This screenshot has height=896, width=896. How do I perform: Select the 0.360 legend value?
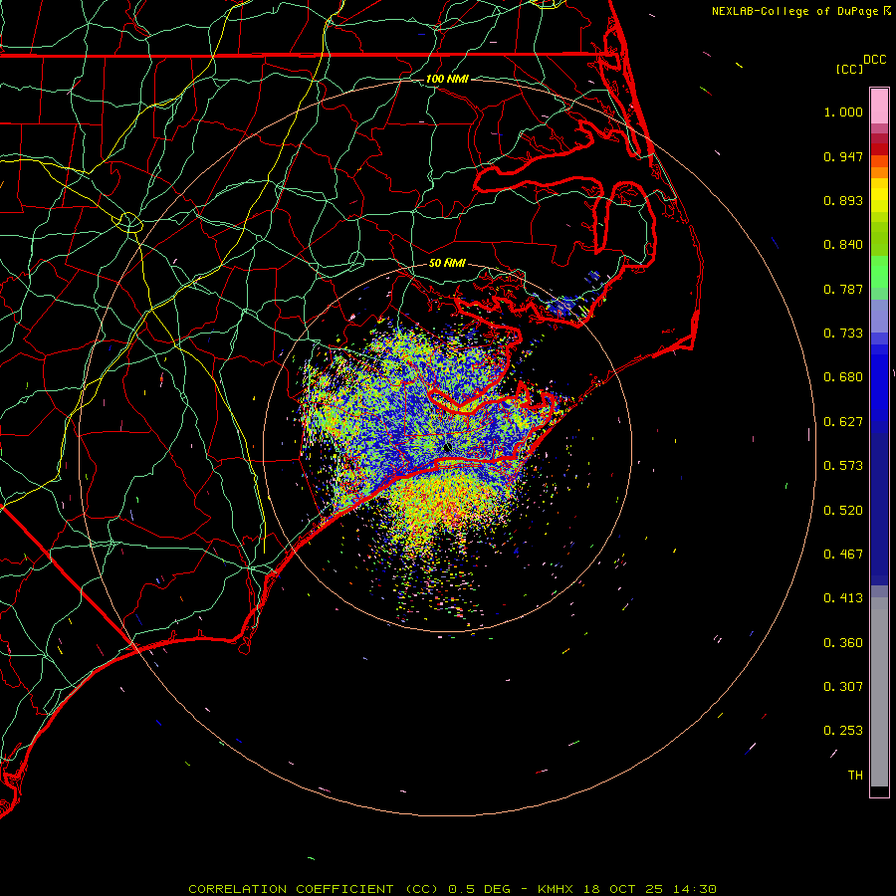(x=843, y=643)
